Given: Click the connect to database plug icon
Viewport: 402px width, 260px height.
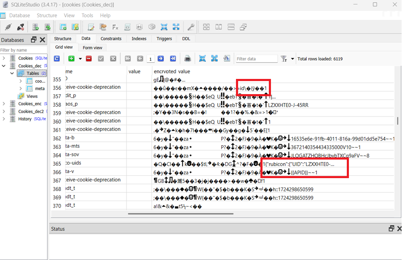Looking at the screenshot, I should click(8, 27).
